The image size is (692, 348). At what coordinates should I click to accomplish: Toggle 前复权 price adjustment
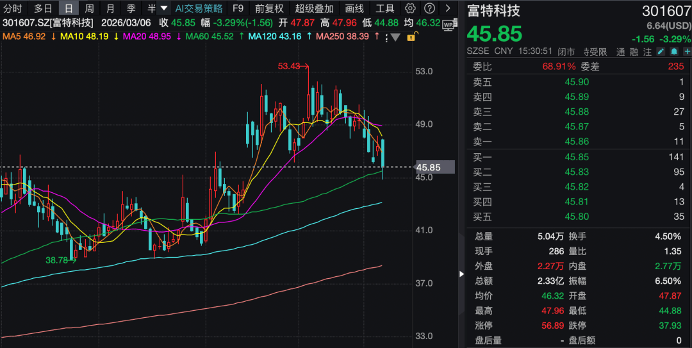point(268,8)
